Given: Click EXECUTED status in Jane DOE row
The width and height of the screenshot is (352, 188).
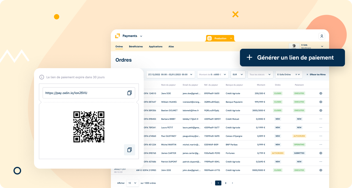Looking at the screenshot, I should [299, 93].
